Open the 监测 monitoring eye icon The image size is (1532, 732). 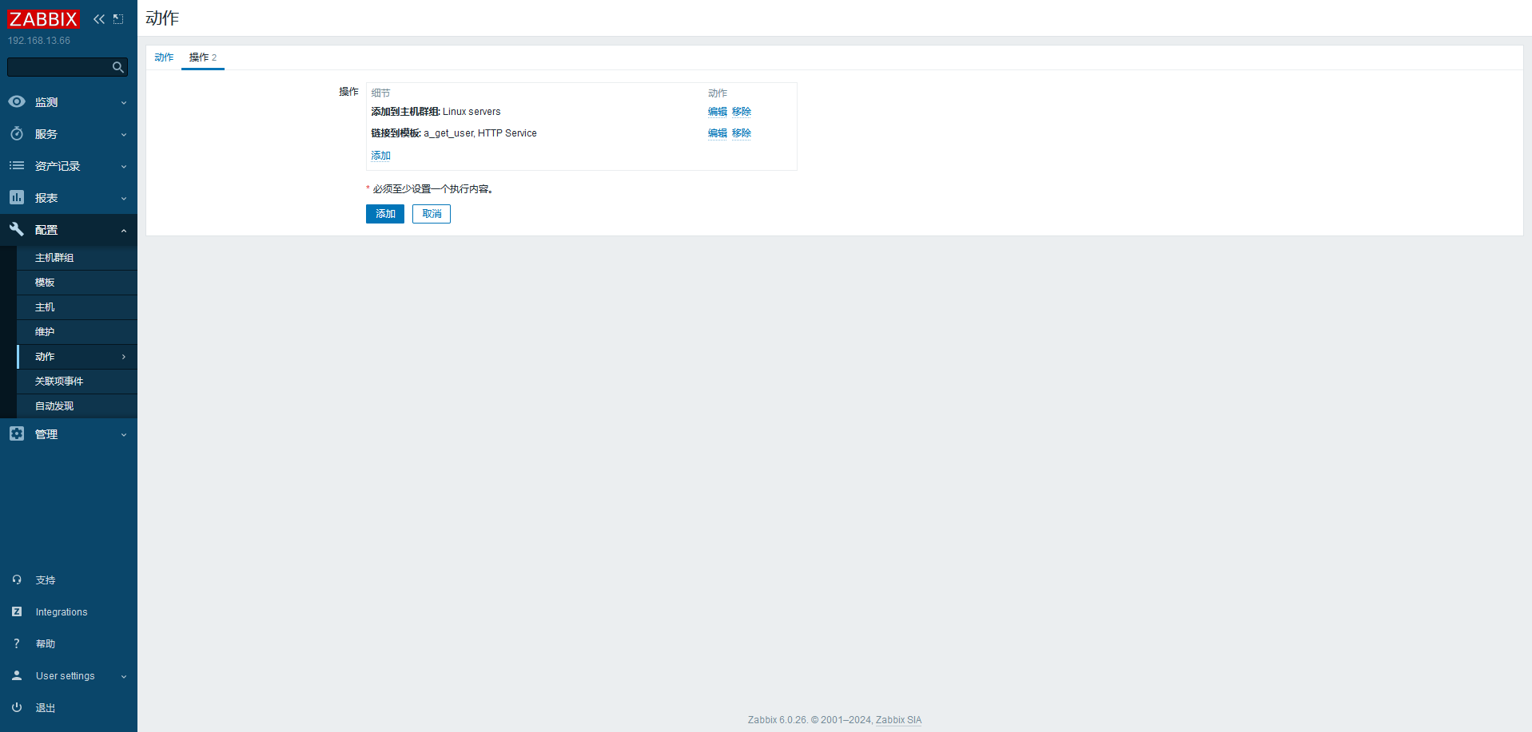[17, 102]
